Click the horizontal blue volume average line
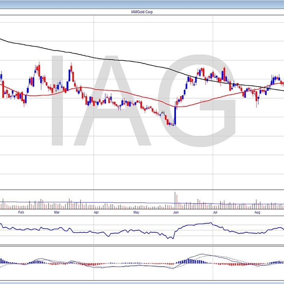This screenshot has width=284, height=284. coord(118,204)
